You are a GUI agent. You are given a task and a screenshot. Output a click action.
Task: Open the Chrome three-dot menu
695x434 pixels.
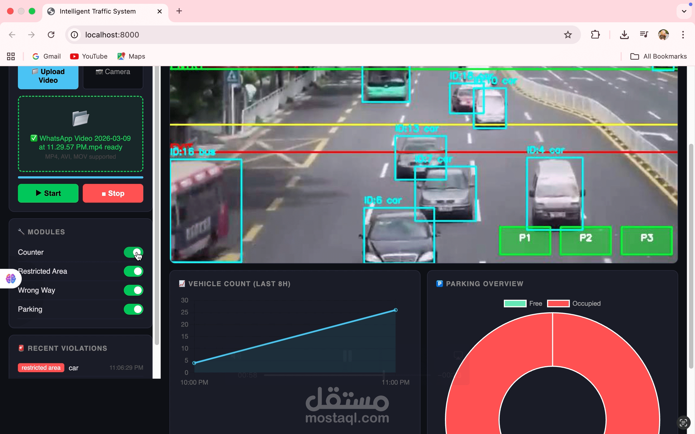point(683,35)
